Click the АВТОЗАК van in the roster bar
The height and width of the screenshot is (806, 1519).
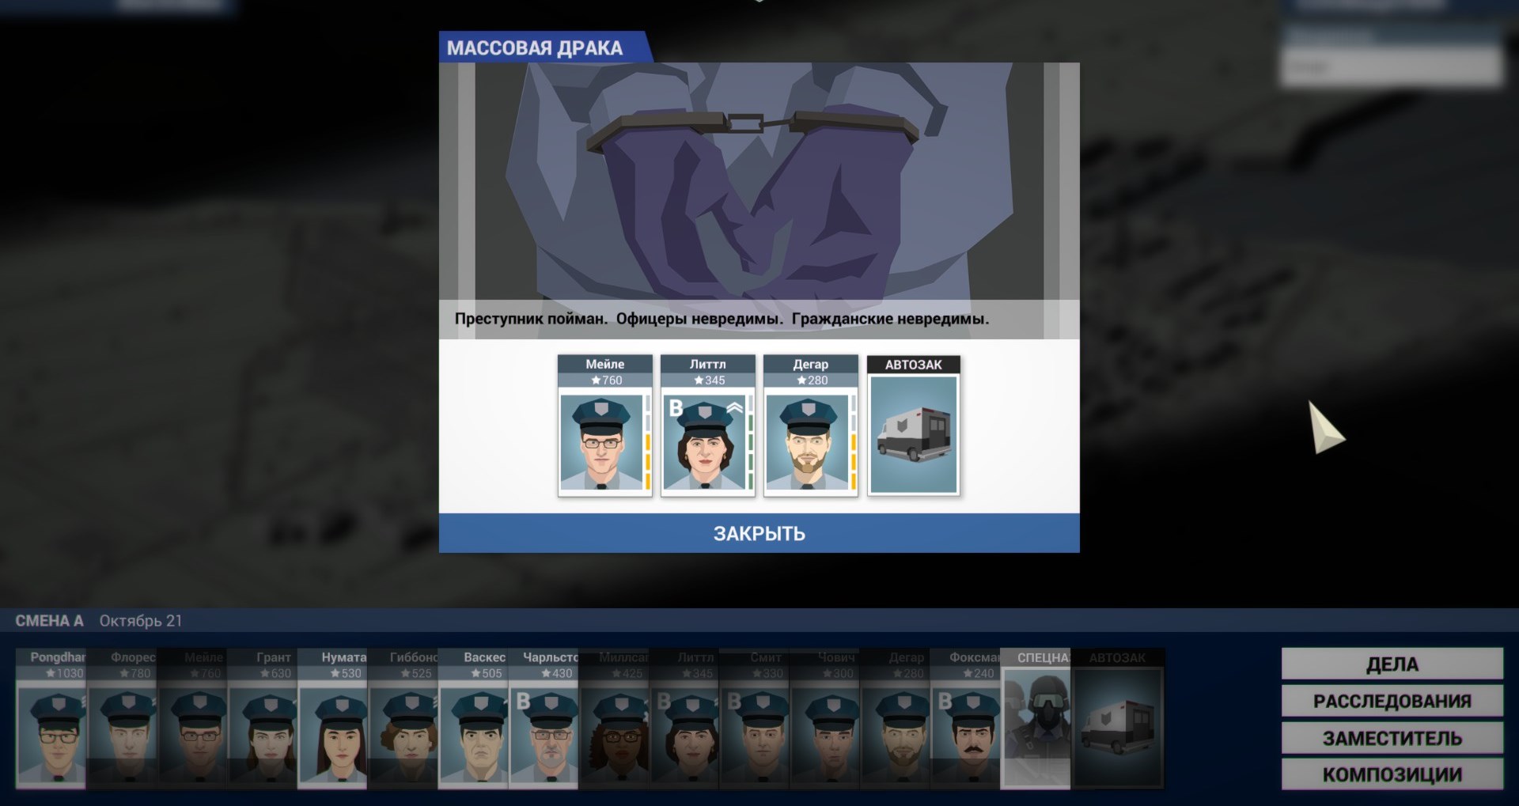1117,718
